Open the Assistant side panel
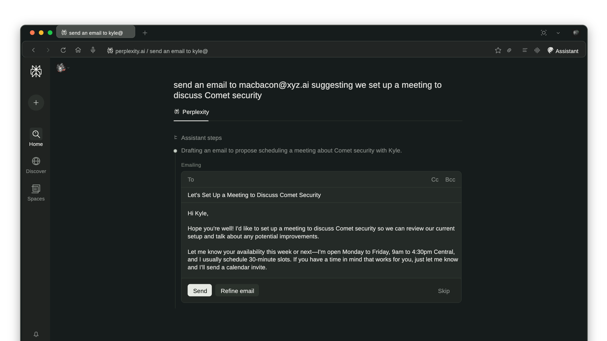The image size is (607, 341). click(563, 51)
